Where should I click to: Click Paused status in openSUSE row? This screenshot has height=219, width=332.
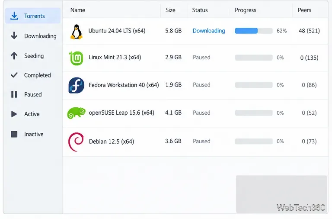[x=201, y=113]
